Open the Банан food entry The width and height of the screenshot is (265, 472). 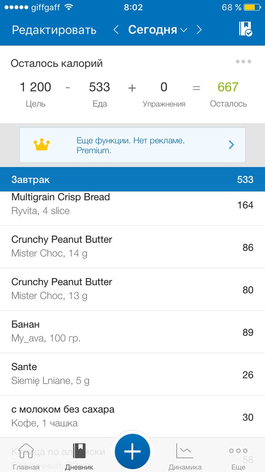tap(132, 332)
